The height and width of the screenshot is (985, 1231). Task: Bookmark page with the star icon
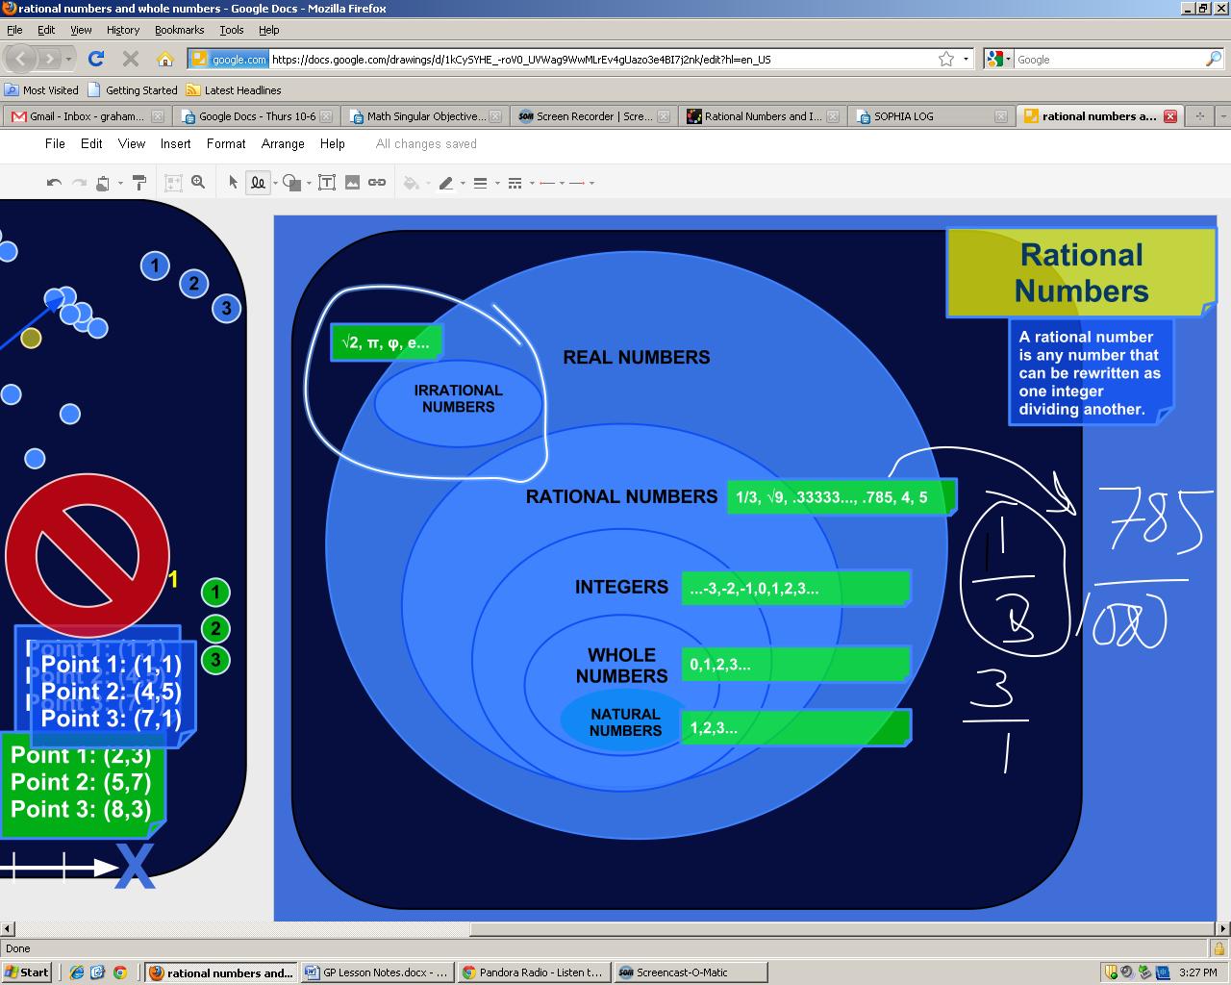coord(946,59)
